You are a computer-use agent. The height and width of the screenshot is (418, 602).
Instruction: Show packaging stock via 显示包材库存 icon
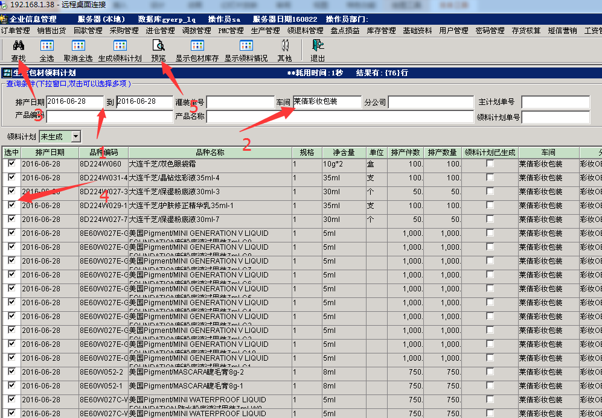197,46
